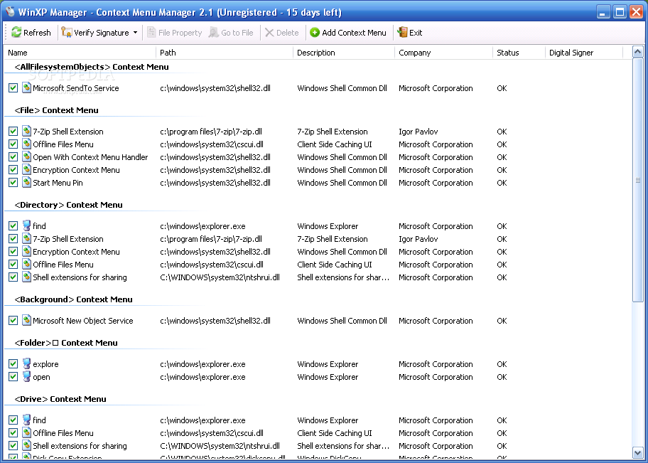
Task: Uncheck Microsoft SendTo Service checkbox
Action: (x=13, y=88)
